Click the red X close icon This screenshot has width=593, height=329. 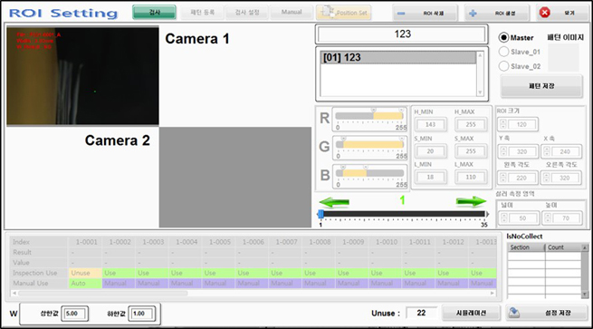(x=545, y=13)
